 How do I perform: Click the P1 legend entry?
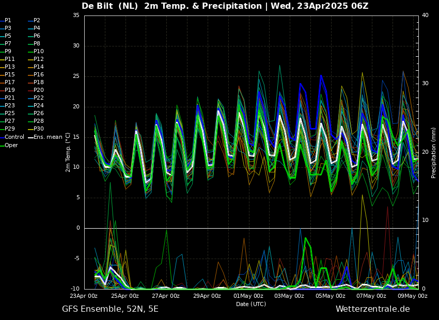[x=8, y=21]
